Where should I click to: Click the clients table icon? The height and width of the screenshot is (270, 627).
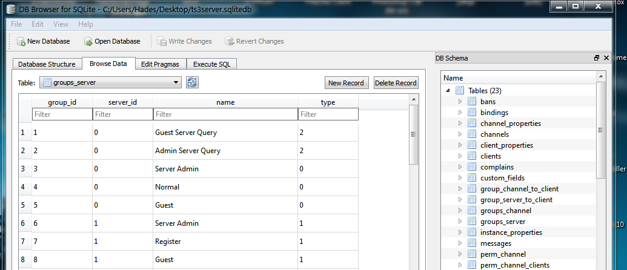[473, 156]
